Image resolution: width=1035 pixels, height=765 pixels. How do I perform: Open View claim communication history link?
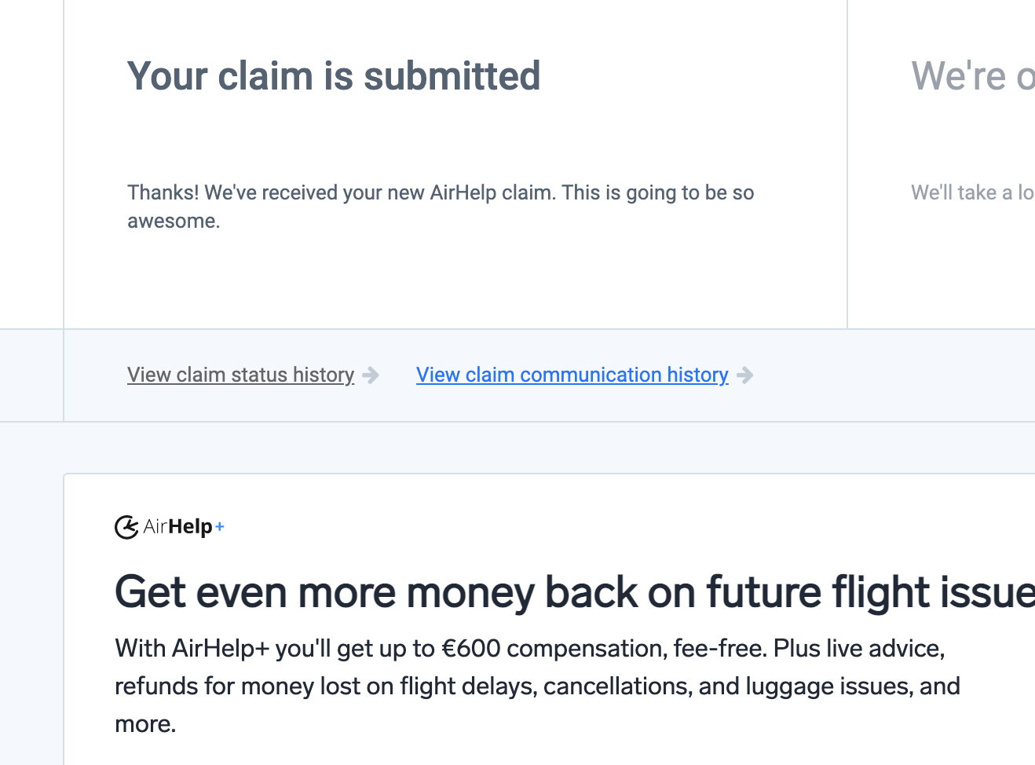tap(572, 375)
